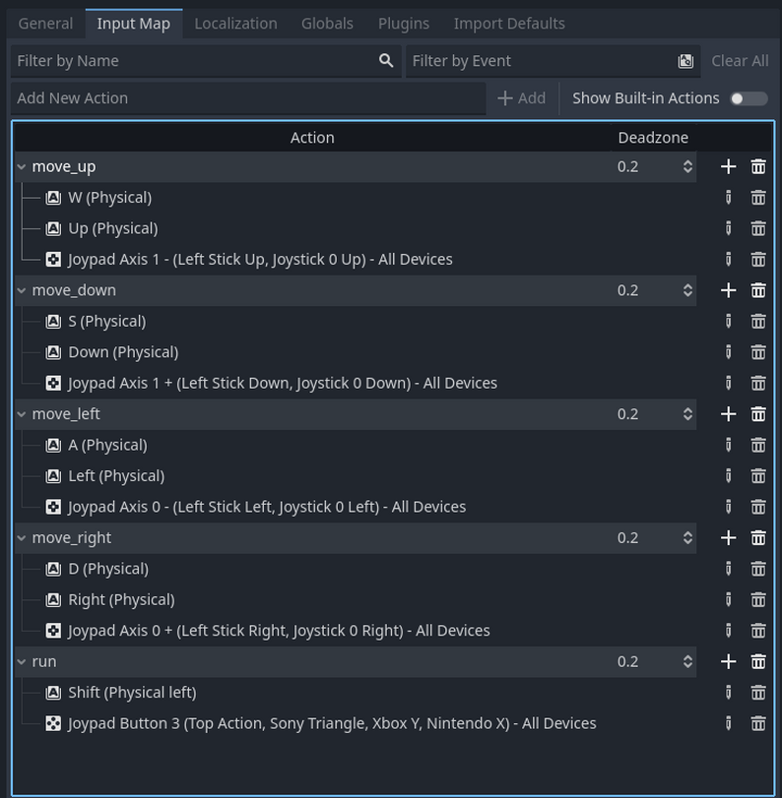Adjust move_up deadzone stepper arrows
The height and width of the screenshot is (798, 782).
coord(687,166)
